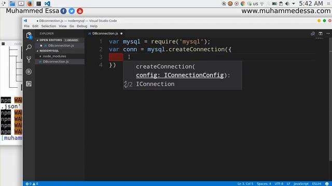Open the terminal from the top panel
The width and height of the screenshot is (332, 186).
click(38, 4)
